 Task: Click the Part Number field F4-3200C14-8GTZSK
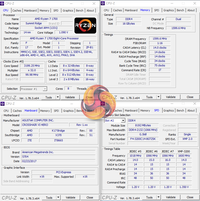143,139
